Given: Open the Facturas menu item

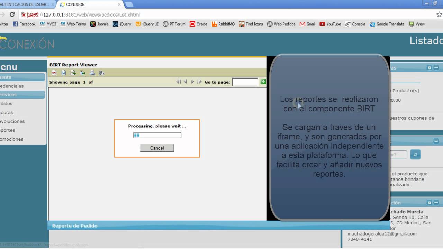Looking at the screenshot, I should 7,112.
